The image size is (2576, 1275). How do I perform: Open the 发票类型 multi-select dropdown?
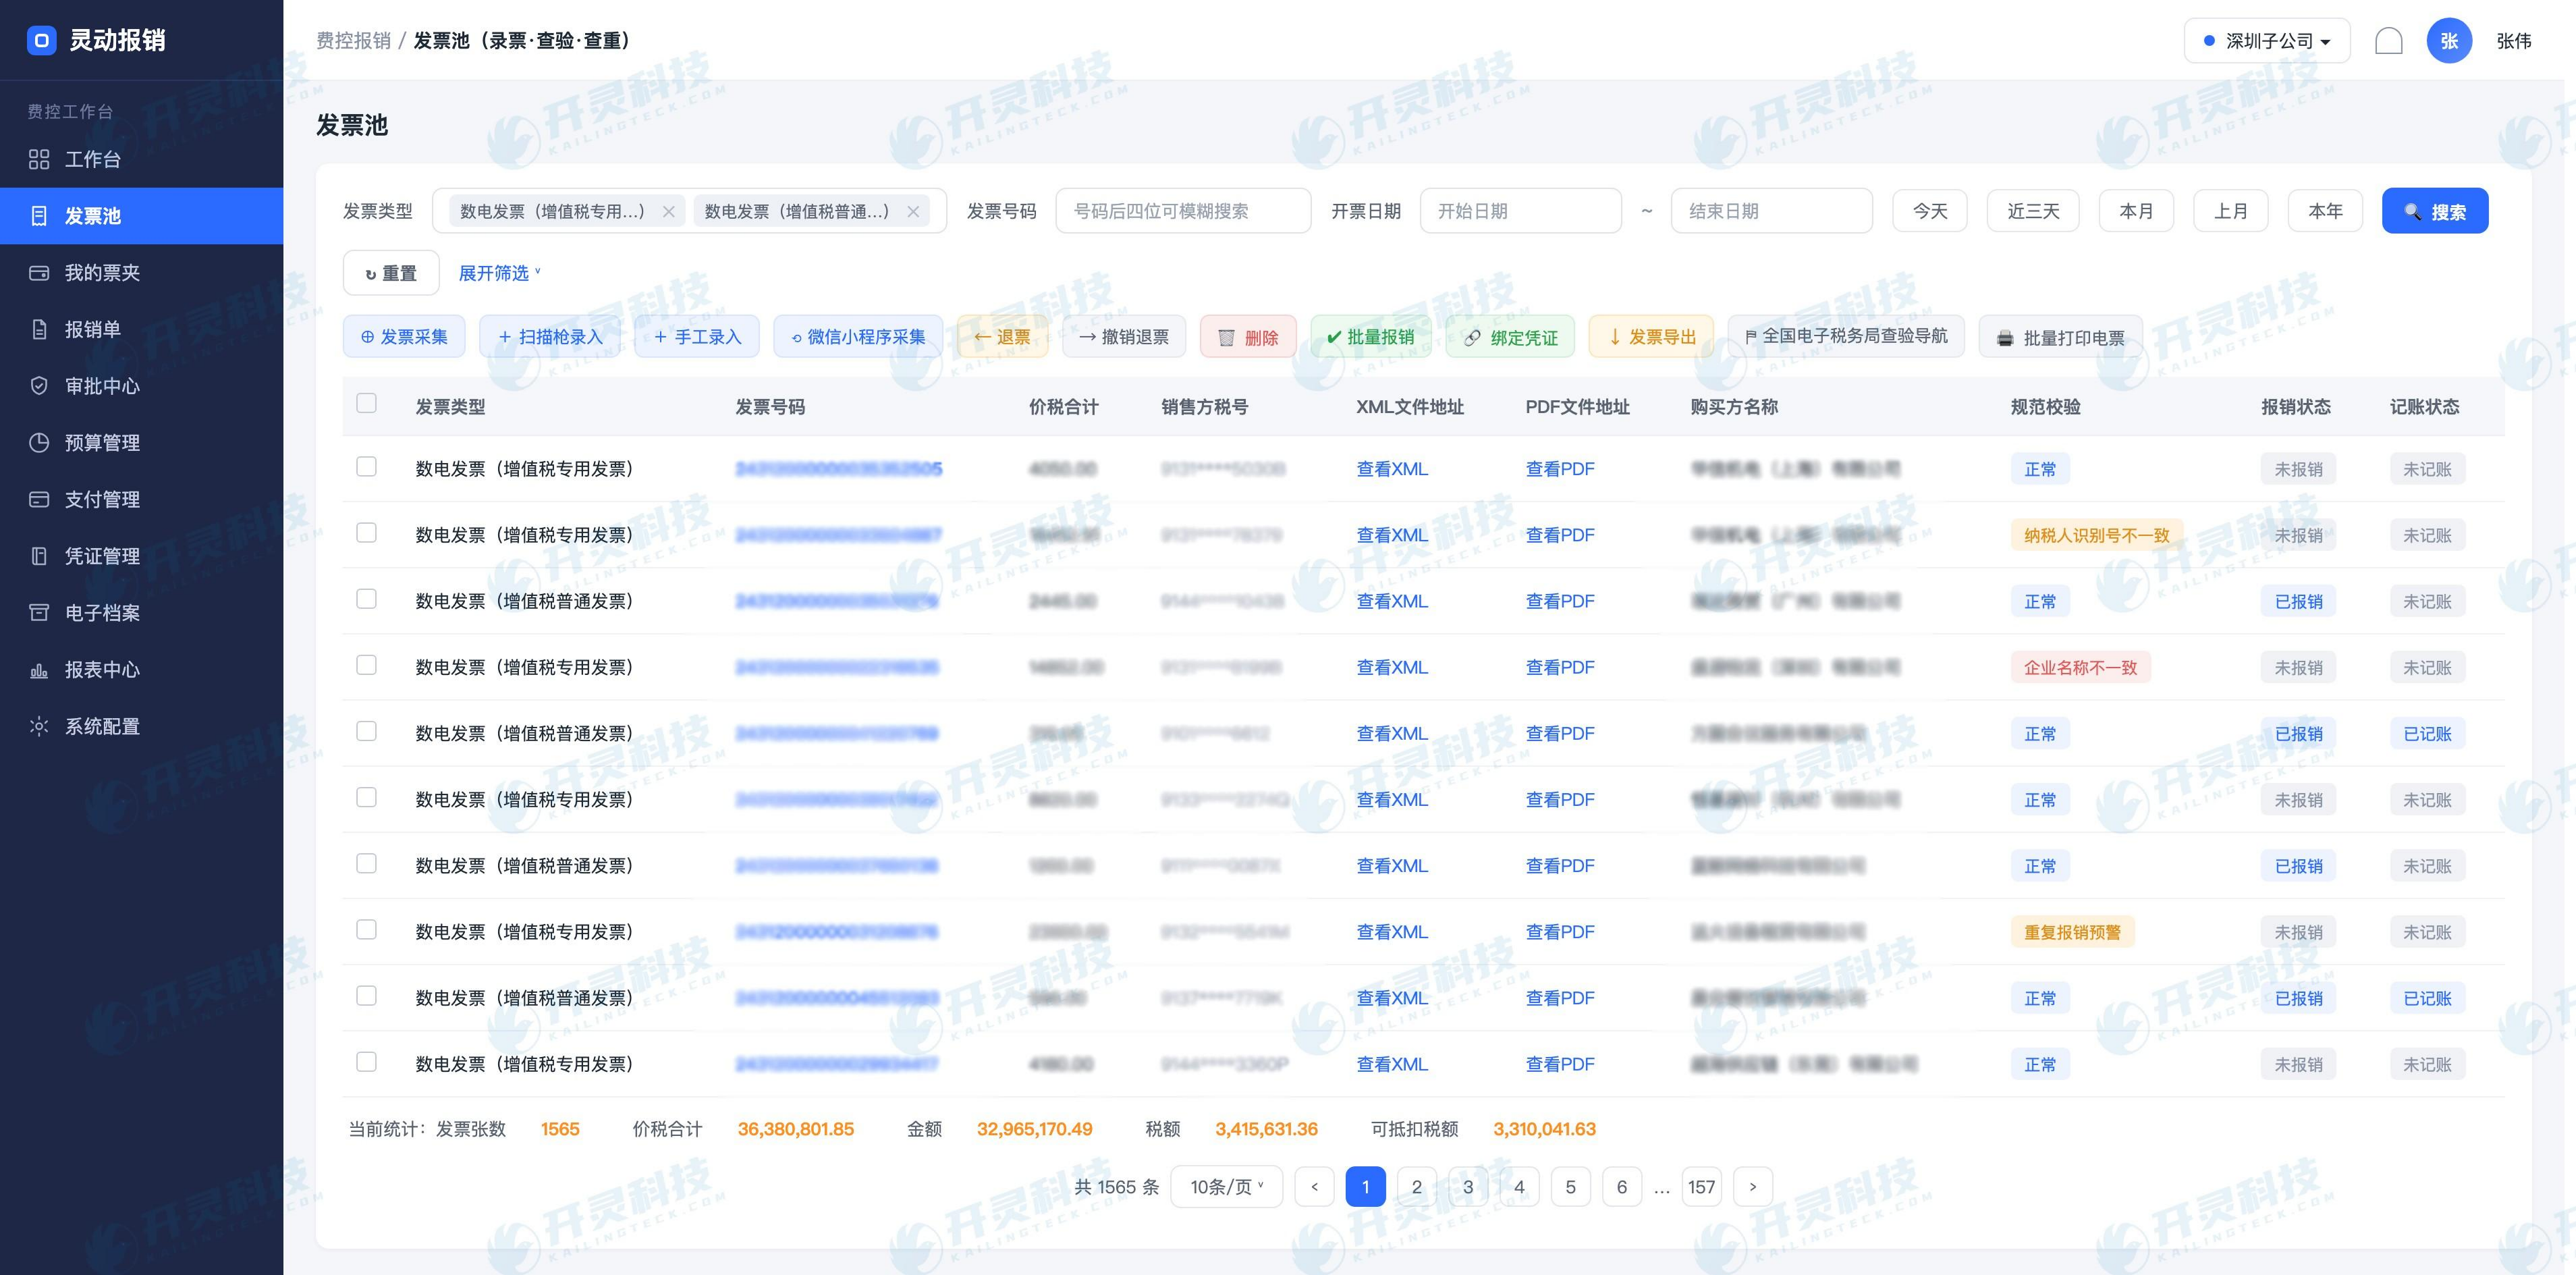(689, 211)
